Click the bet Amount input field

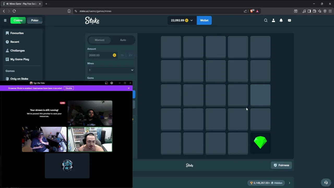[x=102, y=55]
